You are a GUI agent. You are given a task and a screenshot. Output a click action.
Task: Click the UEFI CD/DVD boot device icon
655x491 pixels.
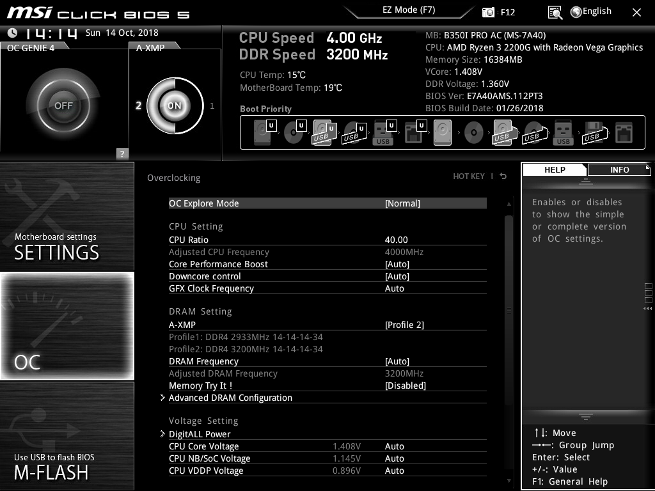coord(295,132)
